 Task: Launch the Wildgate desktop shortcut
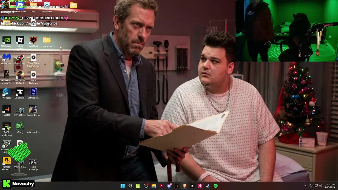pyautogui.click(x=7, y=93)
